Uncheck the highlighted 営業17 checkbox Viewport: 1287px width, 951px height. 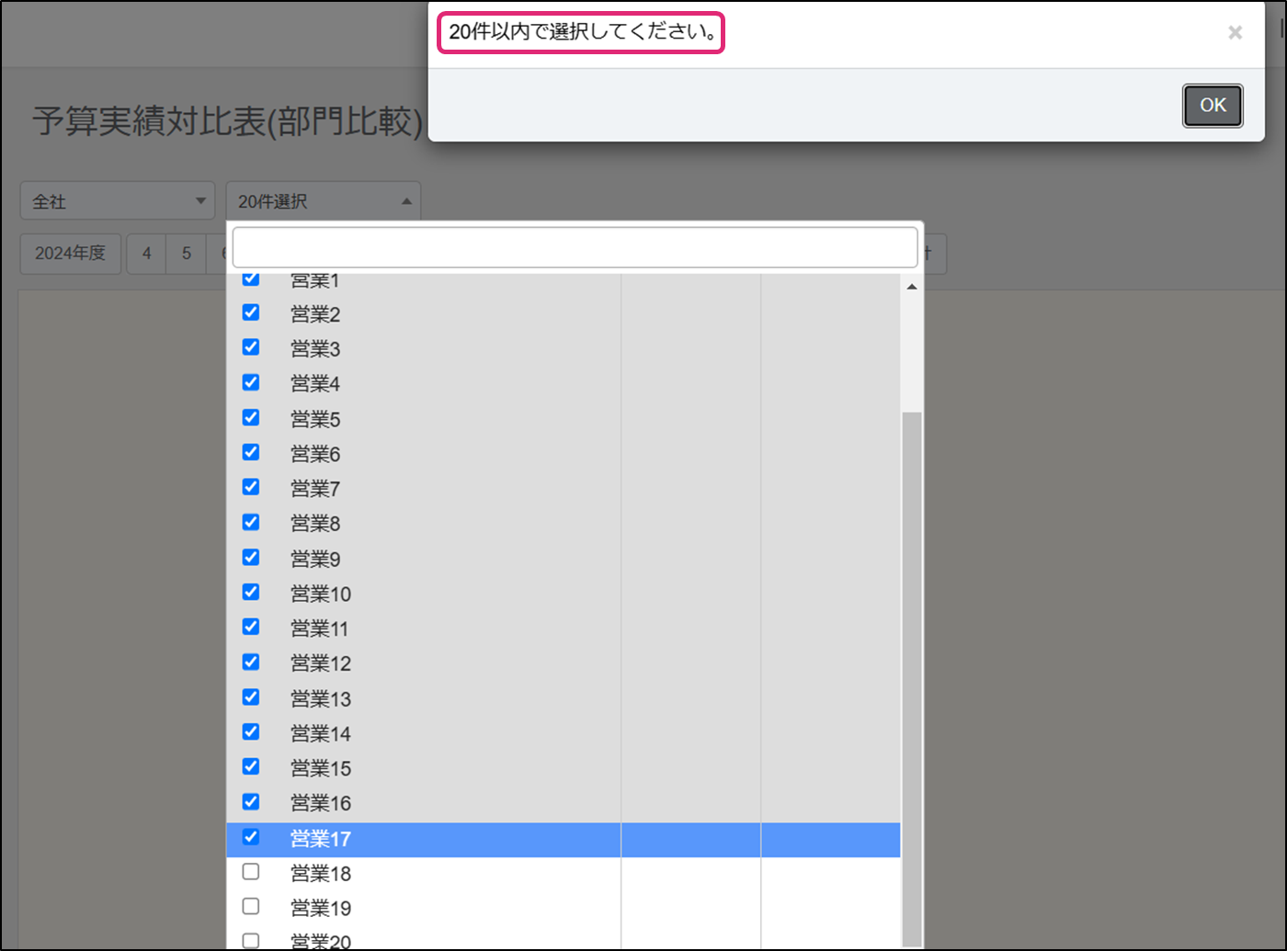click(x=251, y=837)
